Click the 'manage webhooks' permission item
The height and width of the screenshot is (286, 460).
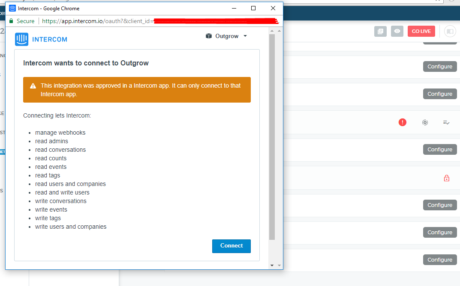click(x=60, y=133)
